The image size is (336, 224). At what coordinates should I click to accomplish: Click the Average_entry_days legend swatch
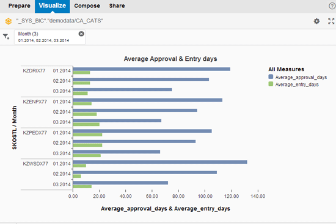[271, 84]
